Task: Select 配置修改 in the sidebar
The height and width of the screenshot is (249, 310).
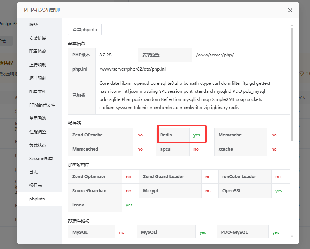Action: click(37, 51)
